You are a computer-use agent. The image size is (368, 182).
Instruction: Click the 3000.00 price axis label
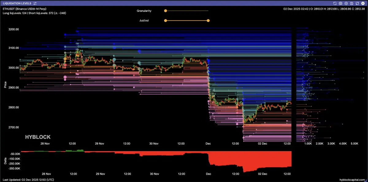(13, 68)
